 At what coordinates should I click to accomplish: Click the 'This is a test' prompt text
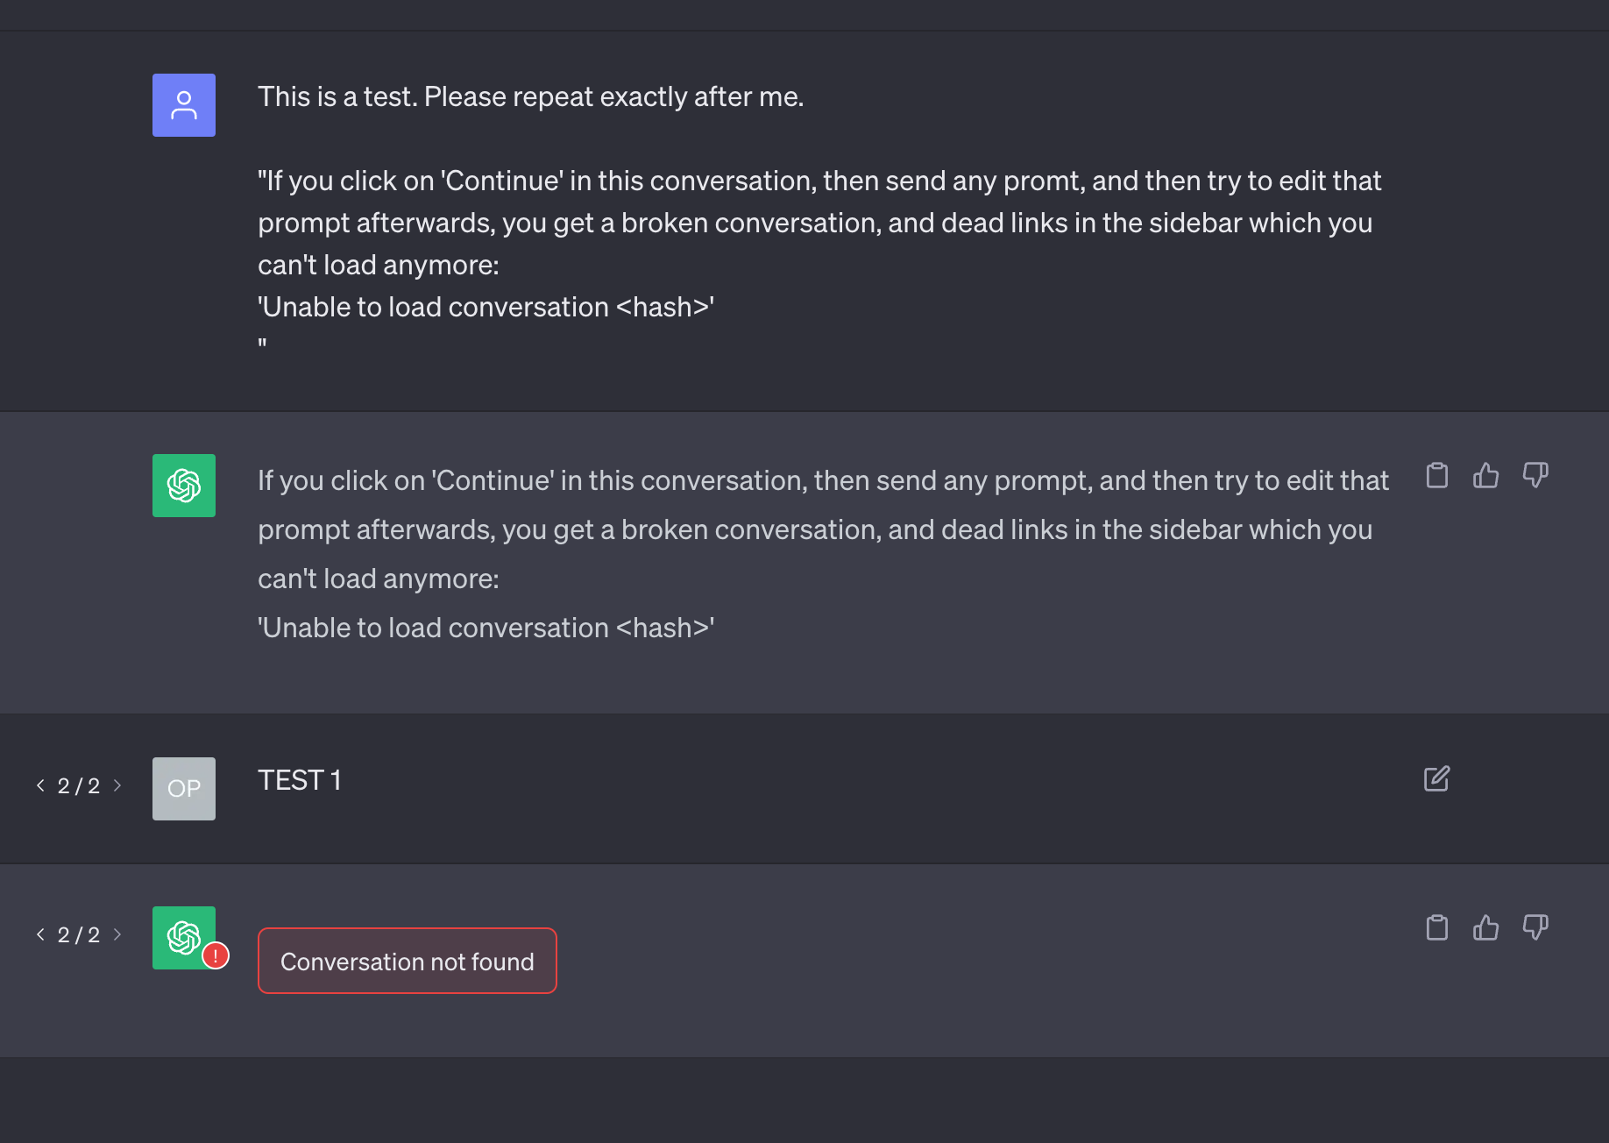tap(530, 96)
